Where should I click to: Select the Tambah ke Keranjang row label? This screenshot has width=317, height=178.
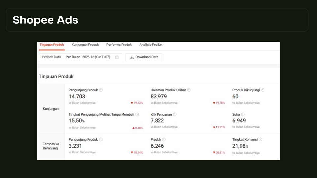tap(51, 146)
